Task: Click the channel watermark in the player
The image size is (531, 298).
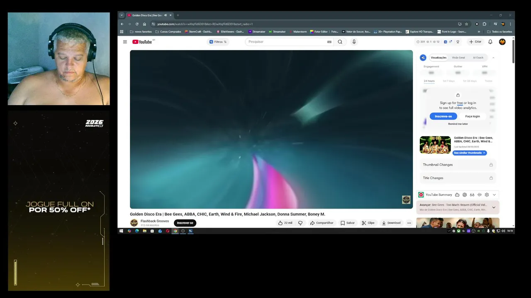Action: [406, 200]
